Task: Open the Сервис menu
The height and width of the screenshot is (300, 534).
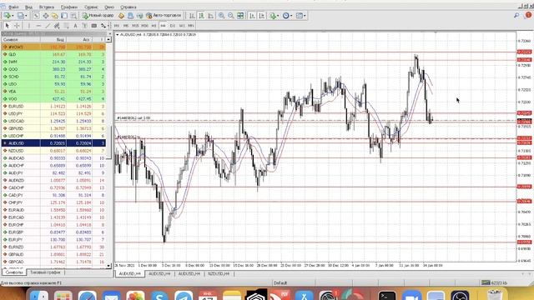Action: click(91, 7)
